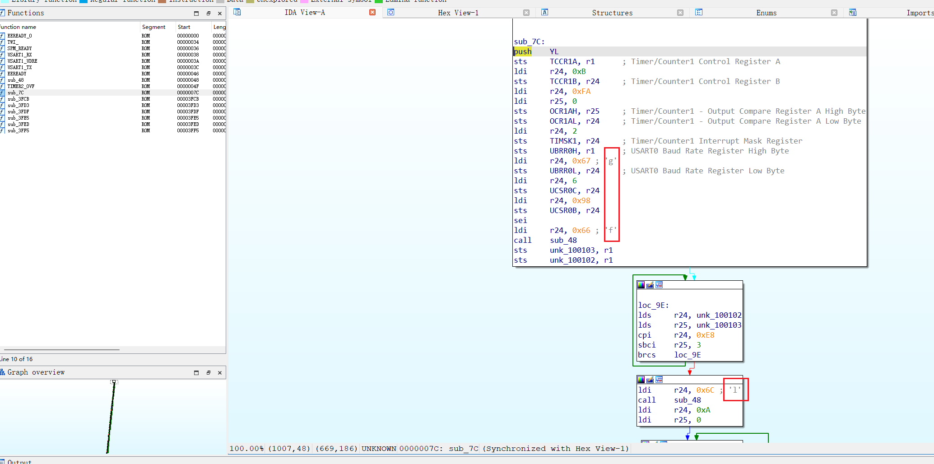The width and height of the screenshot is (934, 464).
Task: Select USART1_TX in function list
Action: [113, 67]
